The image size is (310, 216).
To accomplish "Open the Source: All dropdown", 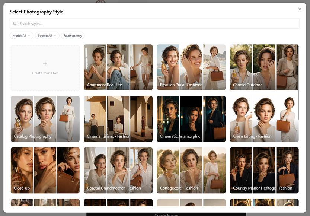I will [x=47, y=36].
